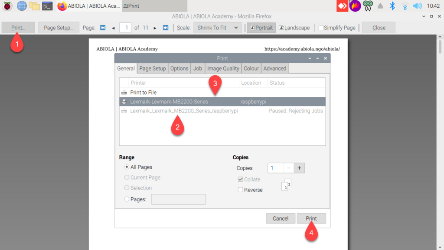Select the Print taskbar window entry
Image resolution: width=444 pixels, height=250 pixels.
pyautogui.click(x=155, y=6)
